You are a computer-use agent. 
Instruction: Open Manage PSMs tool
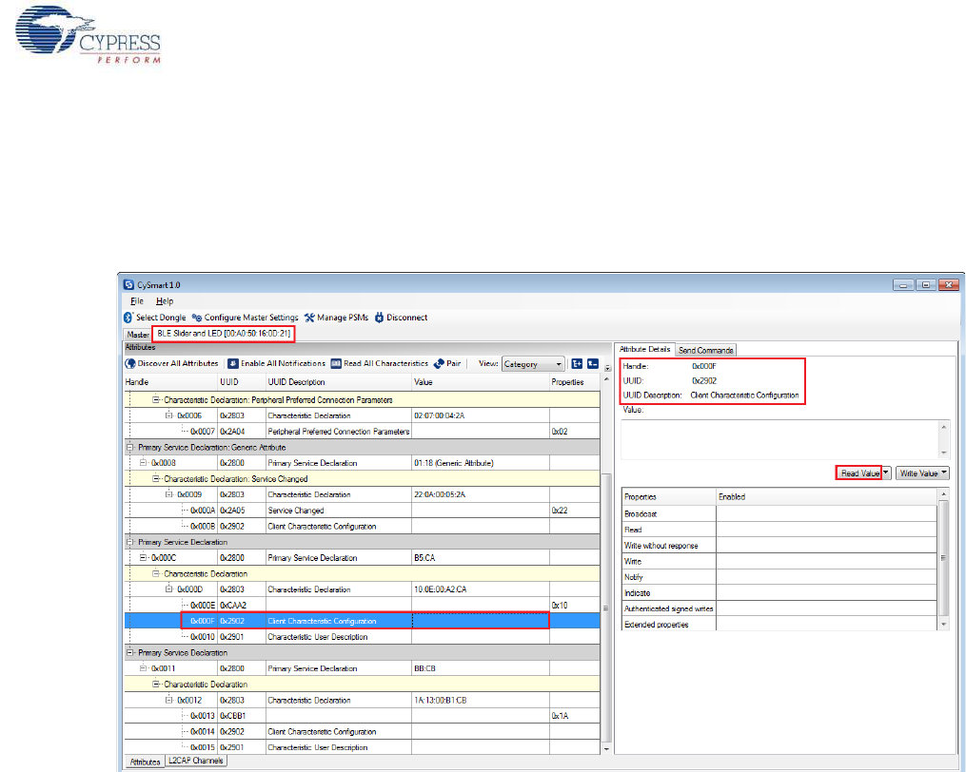point(336,318)
